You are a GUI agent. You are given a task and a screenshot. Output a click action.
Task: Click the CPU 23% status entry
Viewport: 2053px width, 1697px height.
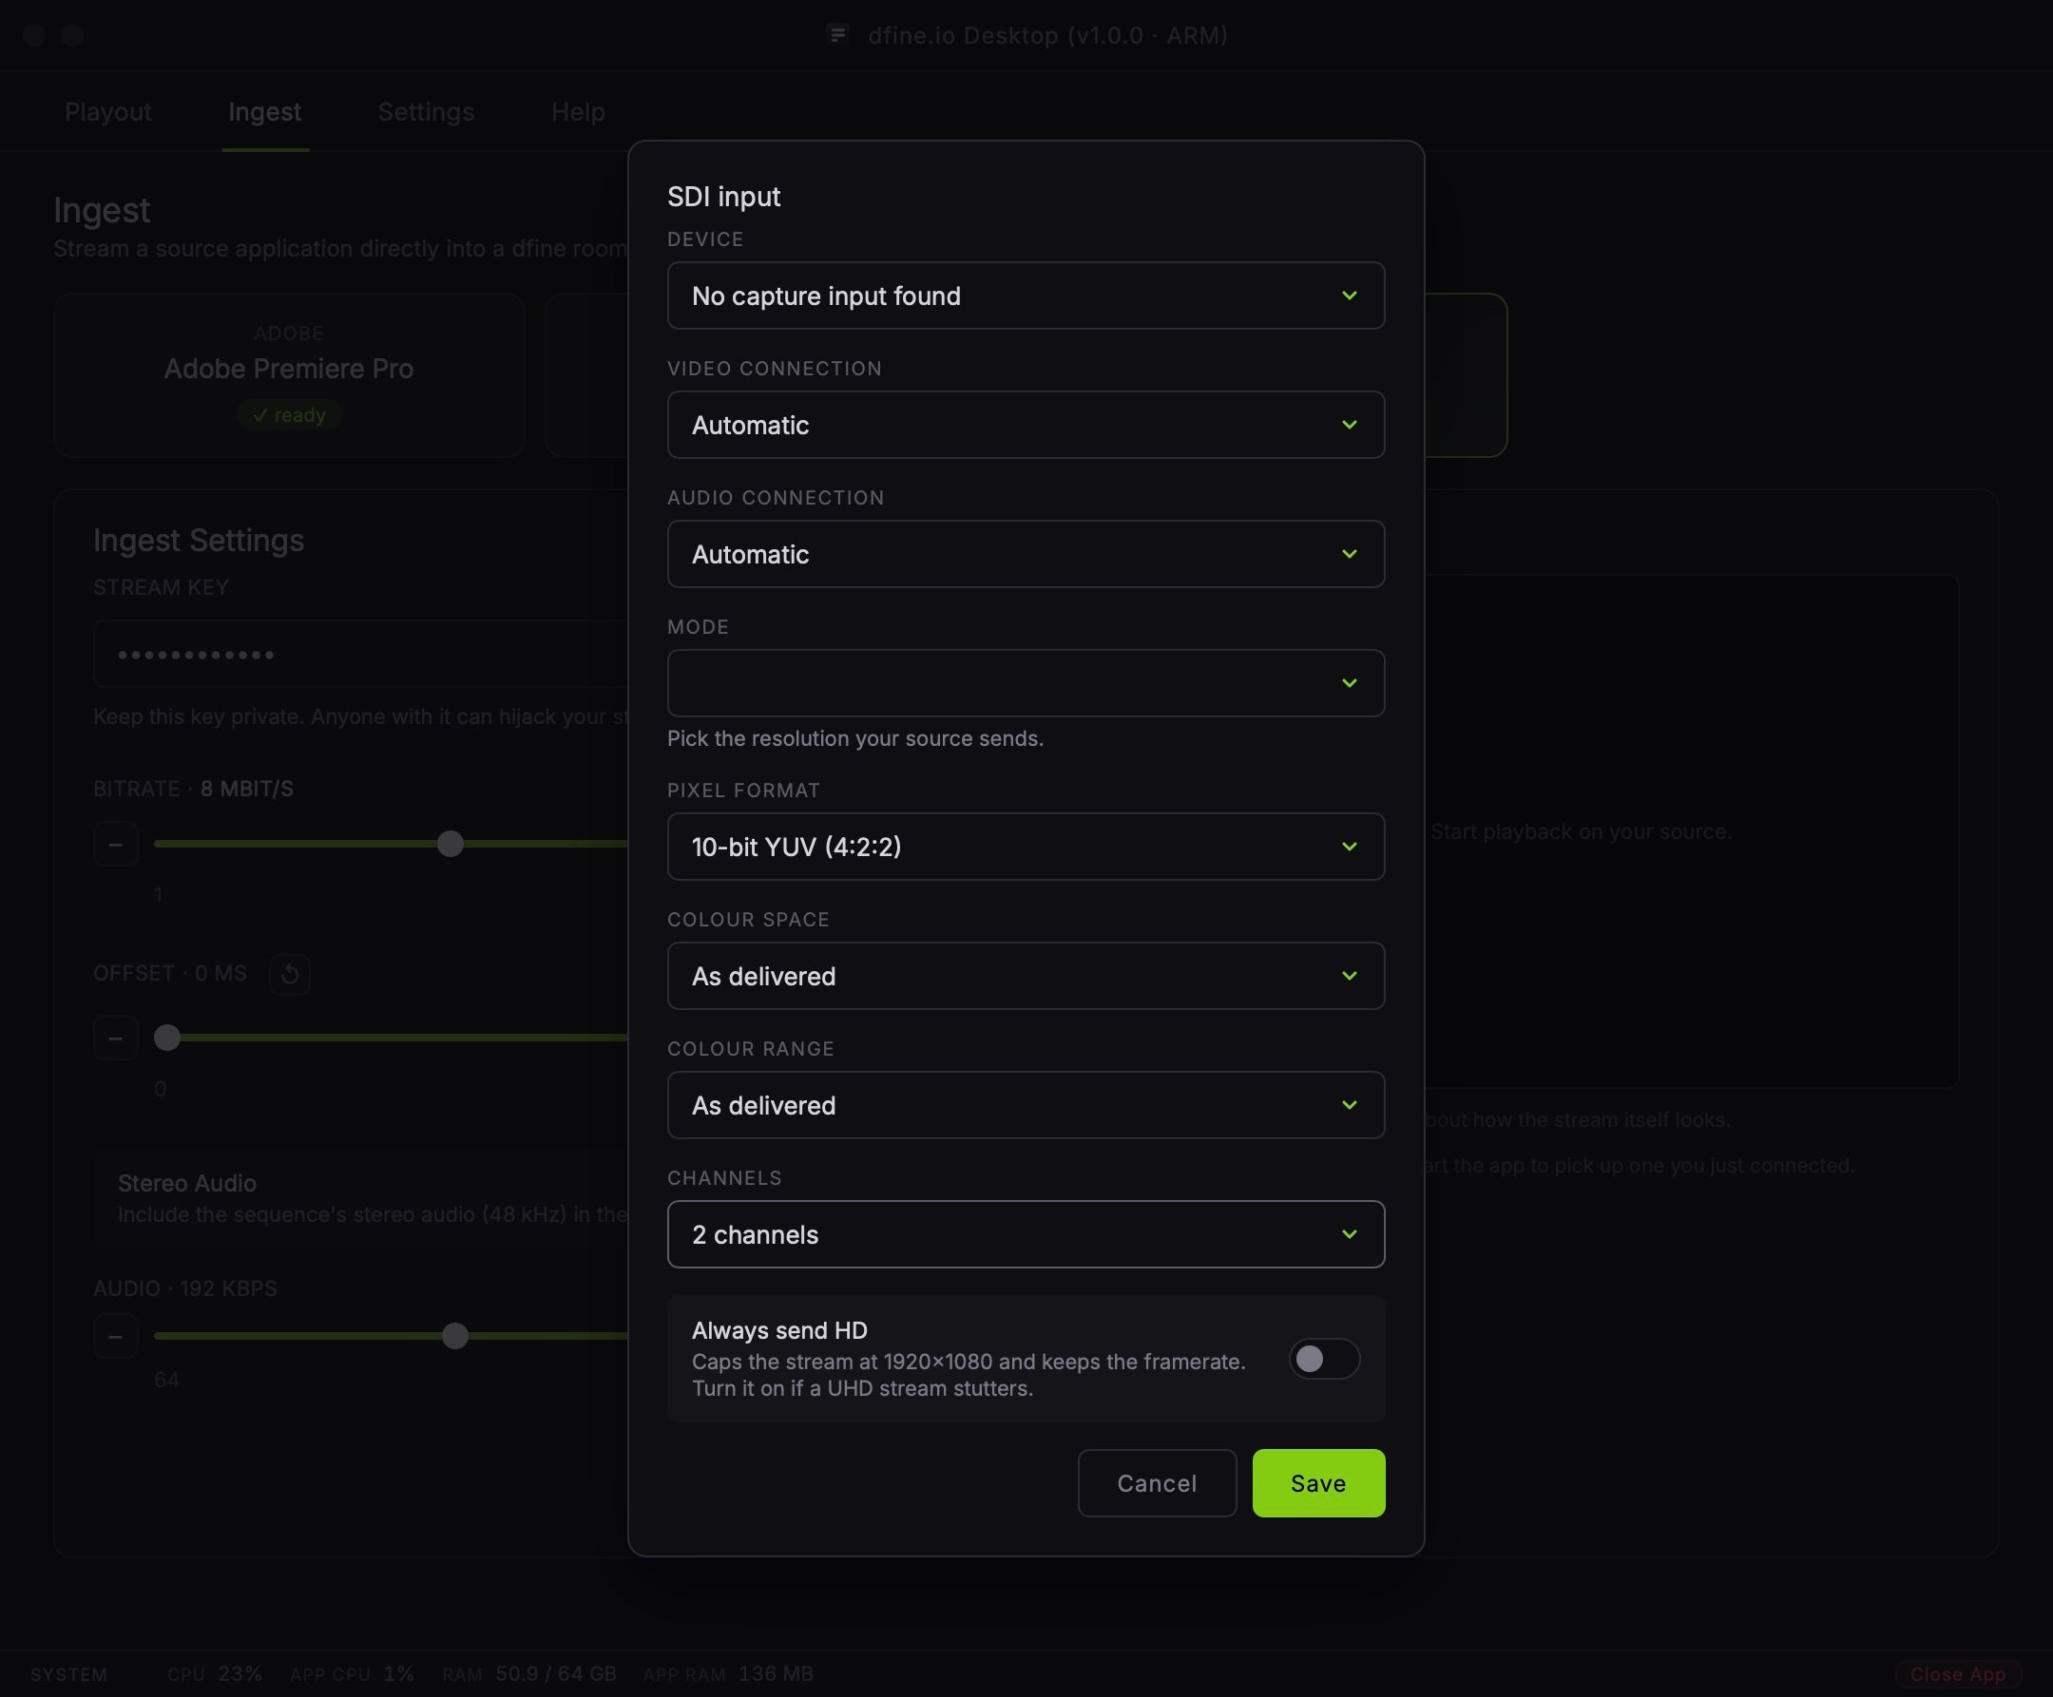[x=214, y=1673]
